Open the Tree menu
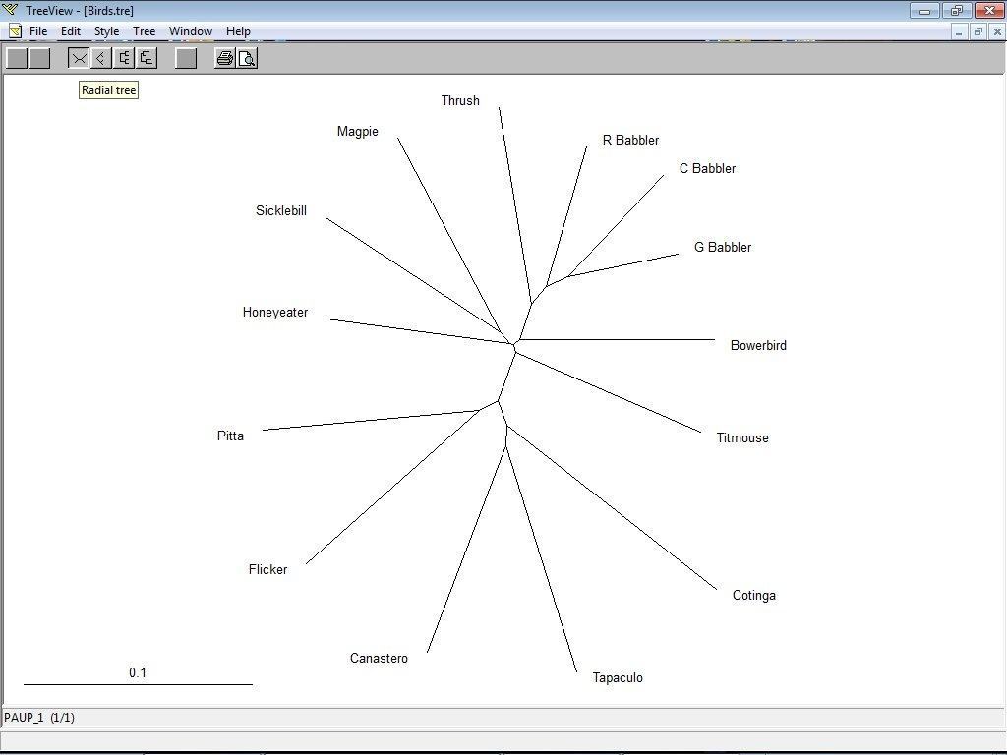 tap(144, 30)
